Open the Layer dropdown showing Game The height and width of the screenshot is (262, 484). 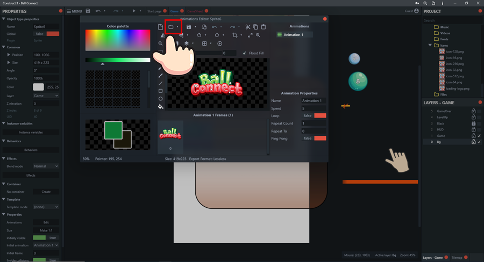(46, 96)
